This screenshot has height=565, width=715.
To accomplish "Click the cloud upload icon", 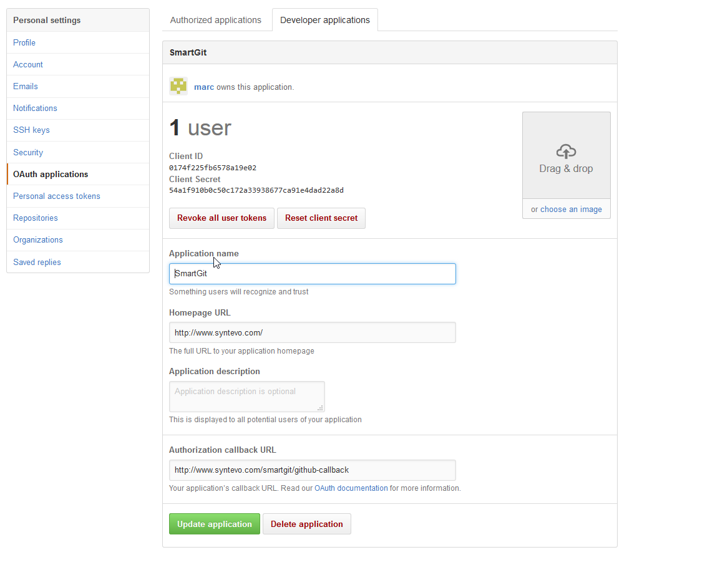I will tap(566, 152).
